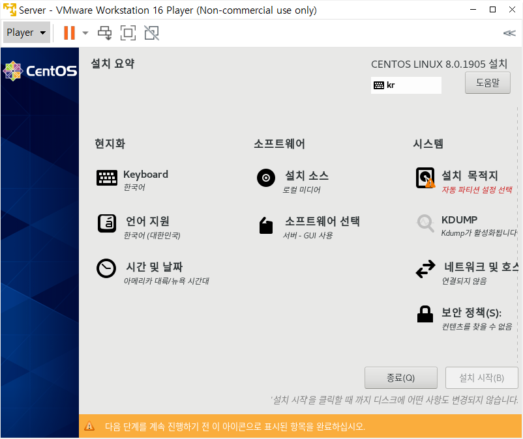Select the kr keyboard layout indicator

pos(406,85)
